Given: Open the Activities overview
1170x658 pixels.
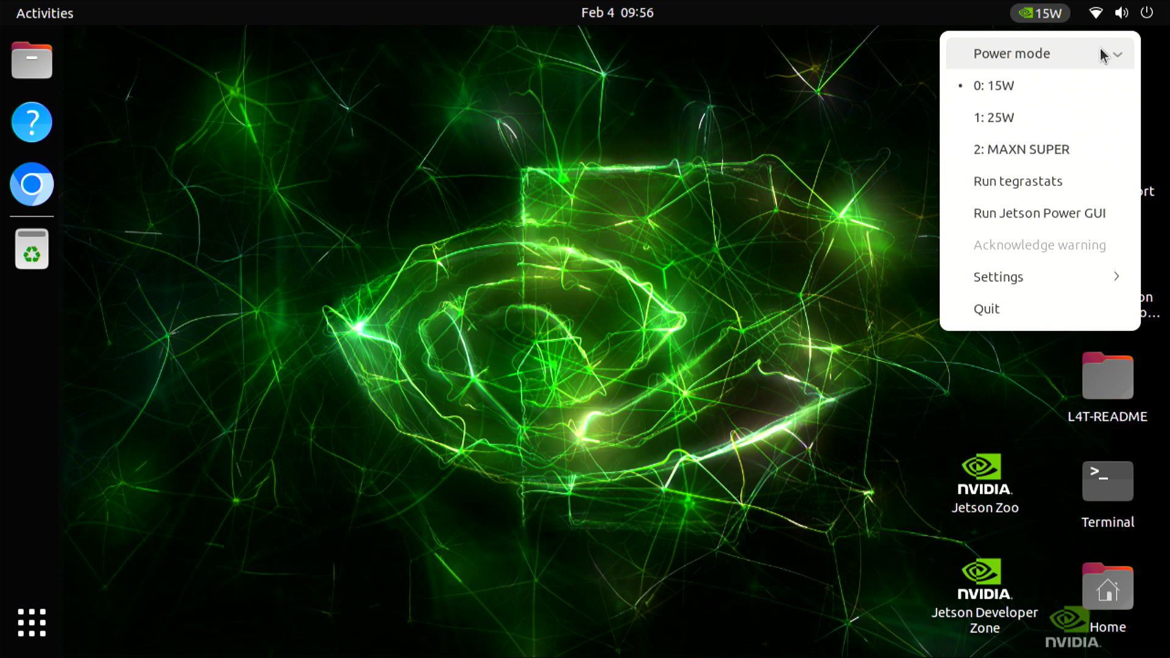Looking at the screenshot, I should (x=44, y=13).
